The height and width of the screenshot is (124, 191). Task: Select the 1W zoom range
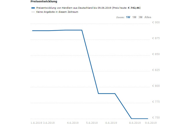[128, 17]
